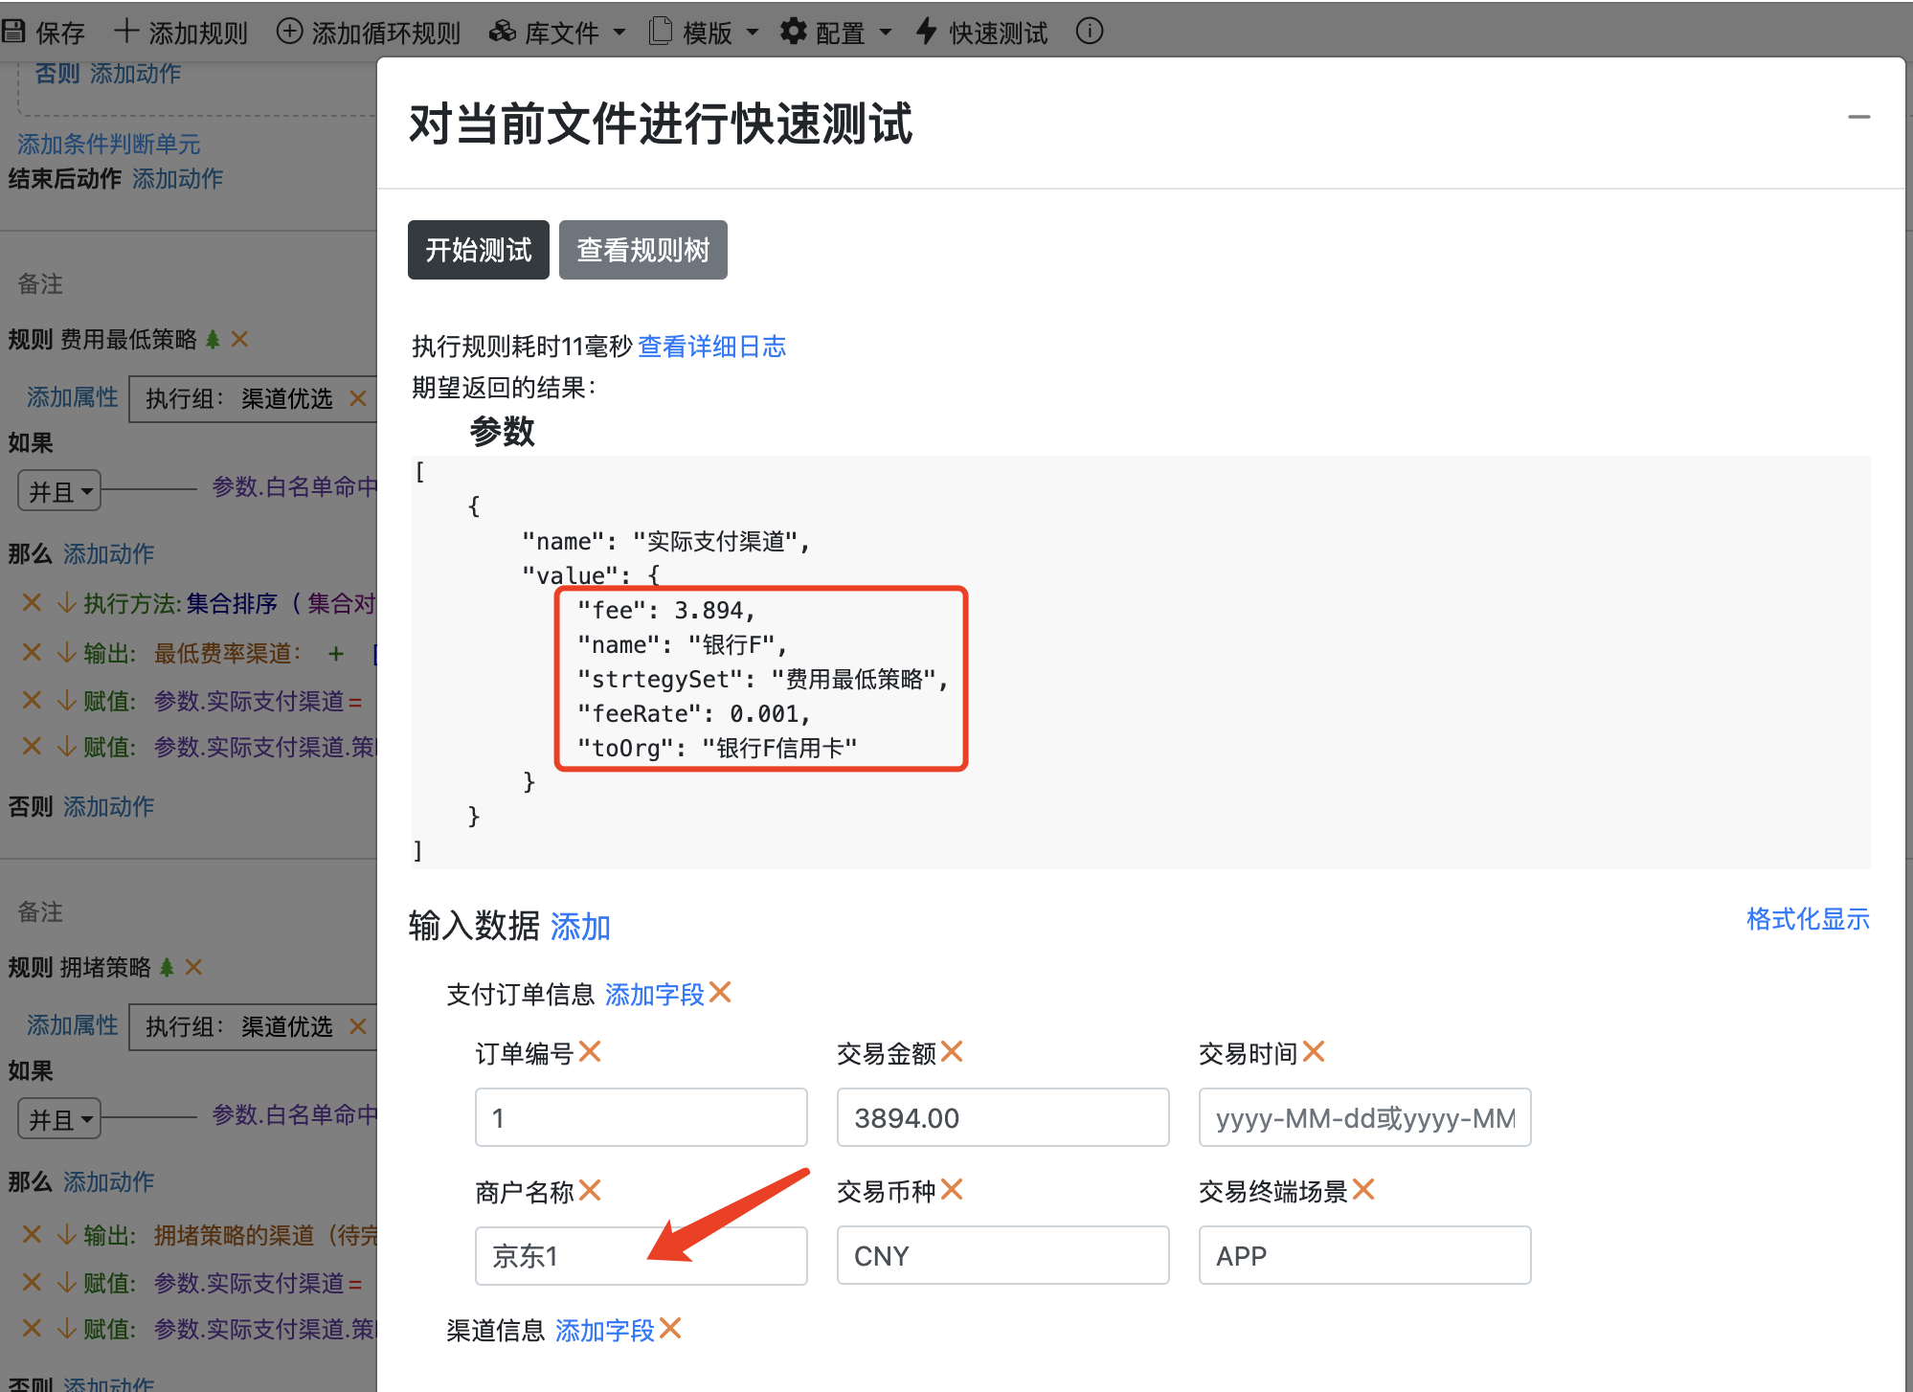Viewport: 1913px width, 1392px height.
Task: Remove the 商户名称 field X icon
Action: (590, 1190)
